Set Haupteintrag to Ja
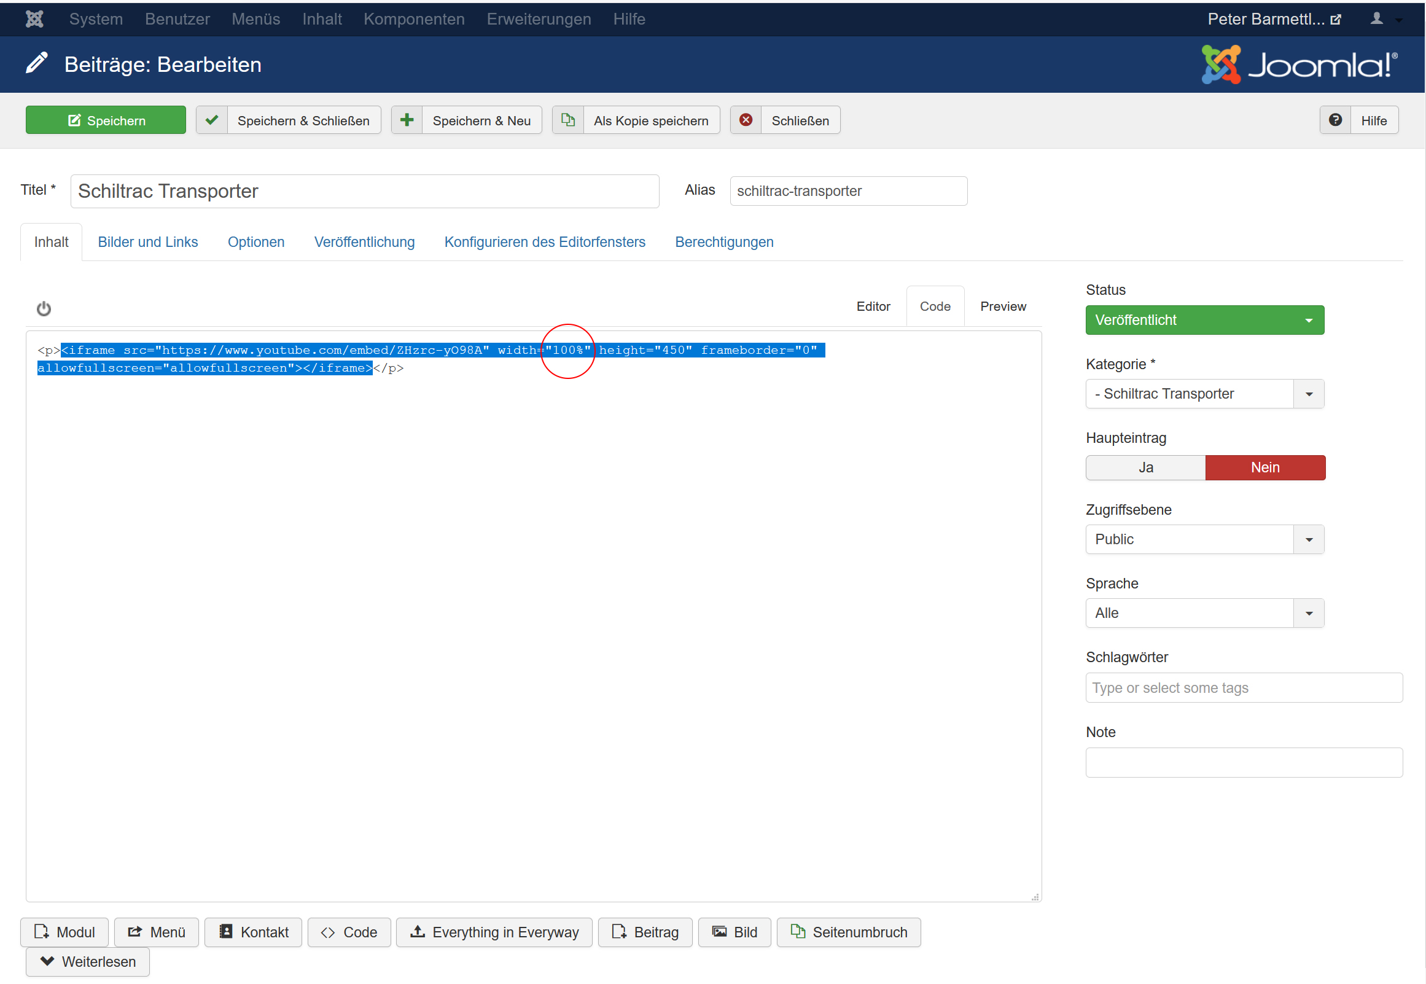1426x984 pixels. point(1145,468)
